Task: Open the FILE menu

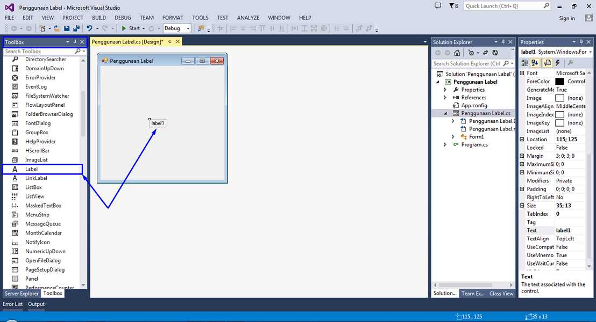Action: coord(10,18)
